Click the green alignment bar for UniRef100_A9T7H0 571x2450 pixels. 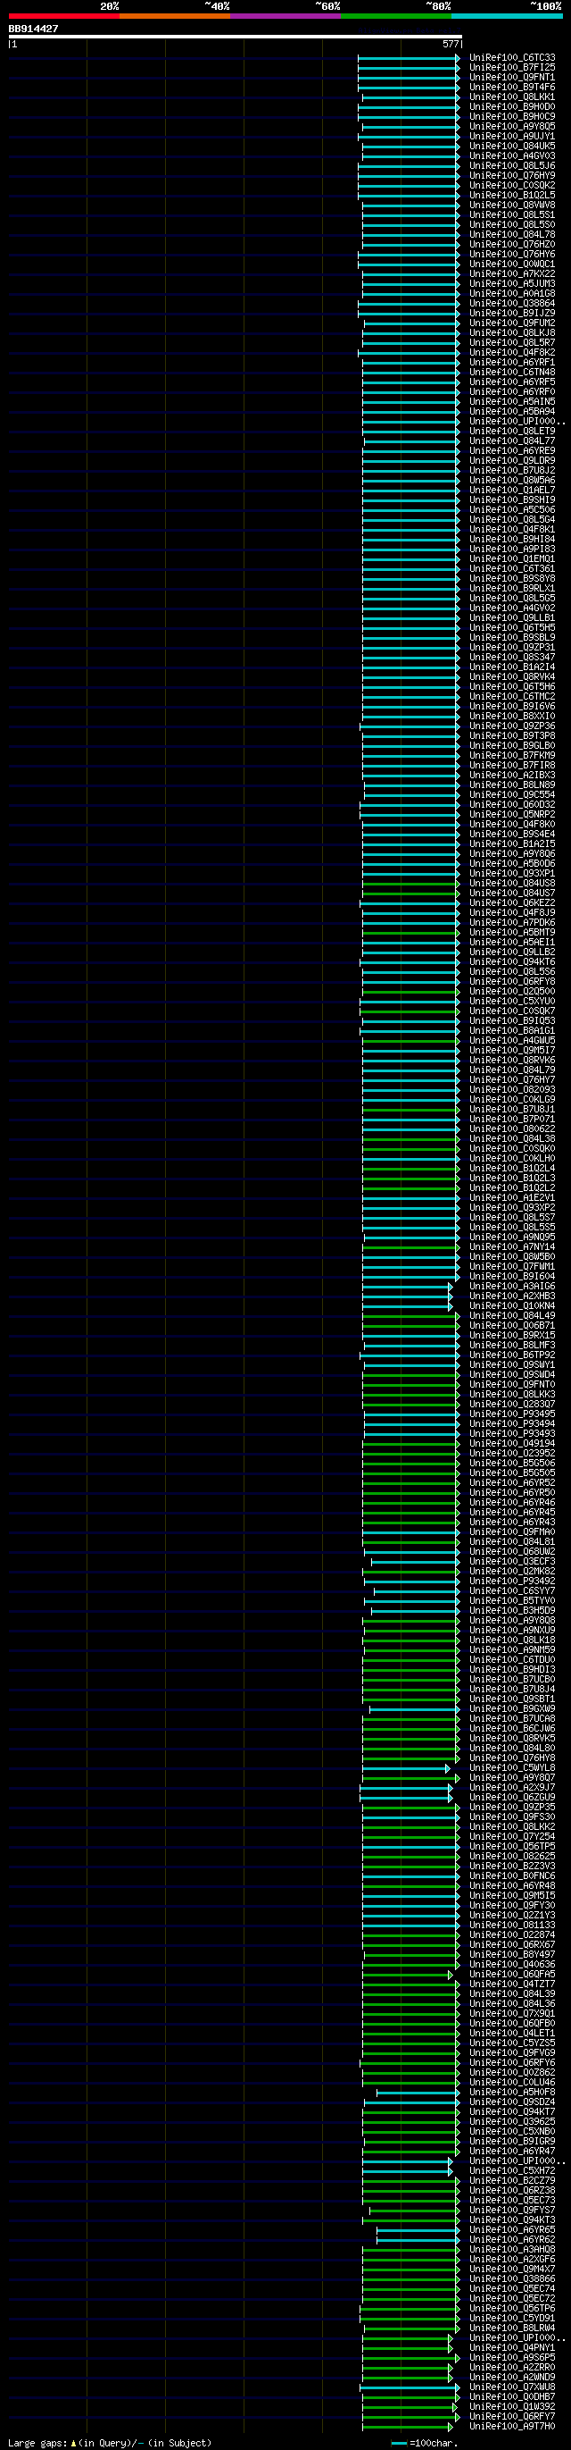pyautogui.click(x=407, y=2426)
